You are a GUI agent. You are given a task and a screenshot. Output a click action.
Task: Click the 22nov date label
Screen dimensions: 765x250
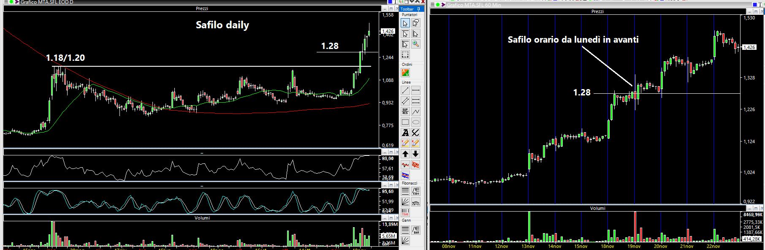[713, 246]
